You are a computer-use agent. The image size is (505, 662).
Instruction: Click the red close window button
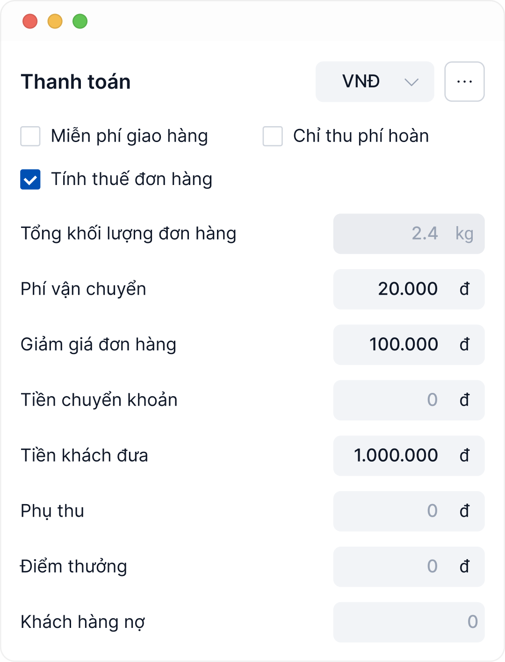pyautogui.click(x=30, y=21)
